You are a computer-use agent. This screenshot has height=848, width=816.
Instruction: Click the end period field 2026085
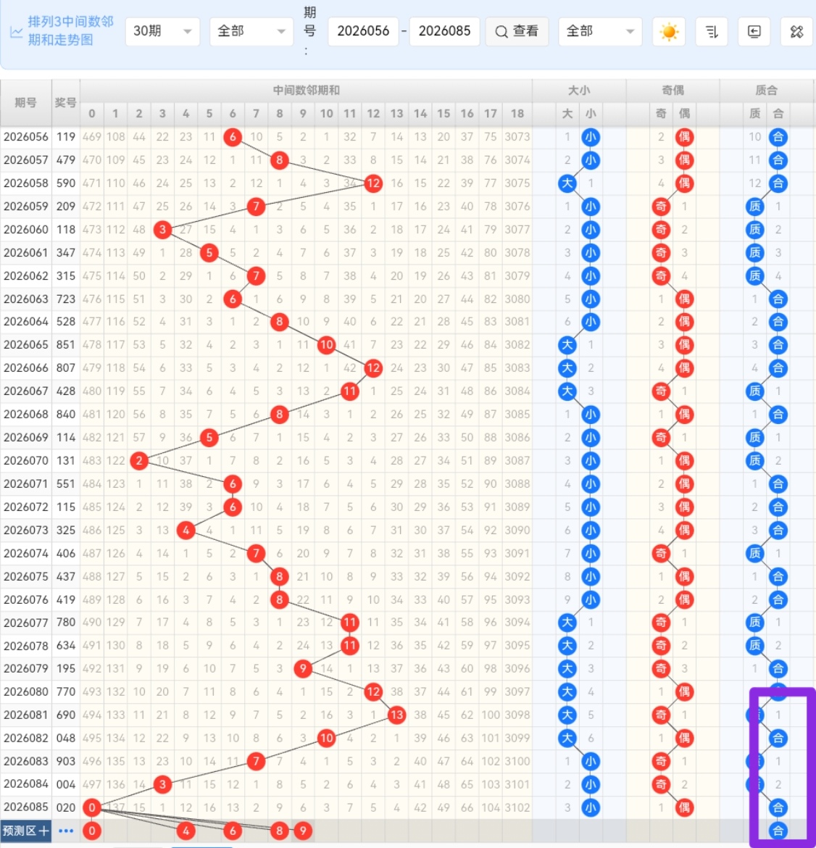click(444, 31)
